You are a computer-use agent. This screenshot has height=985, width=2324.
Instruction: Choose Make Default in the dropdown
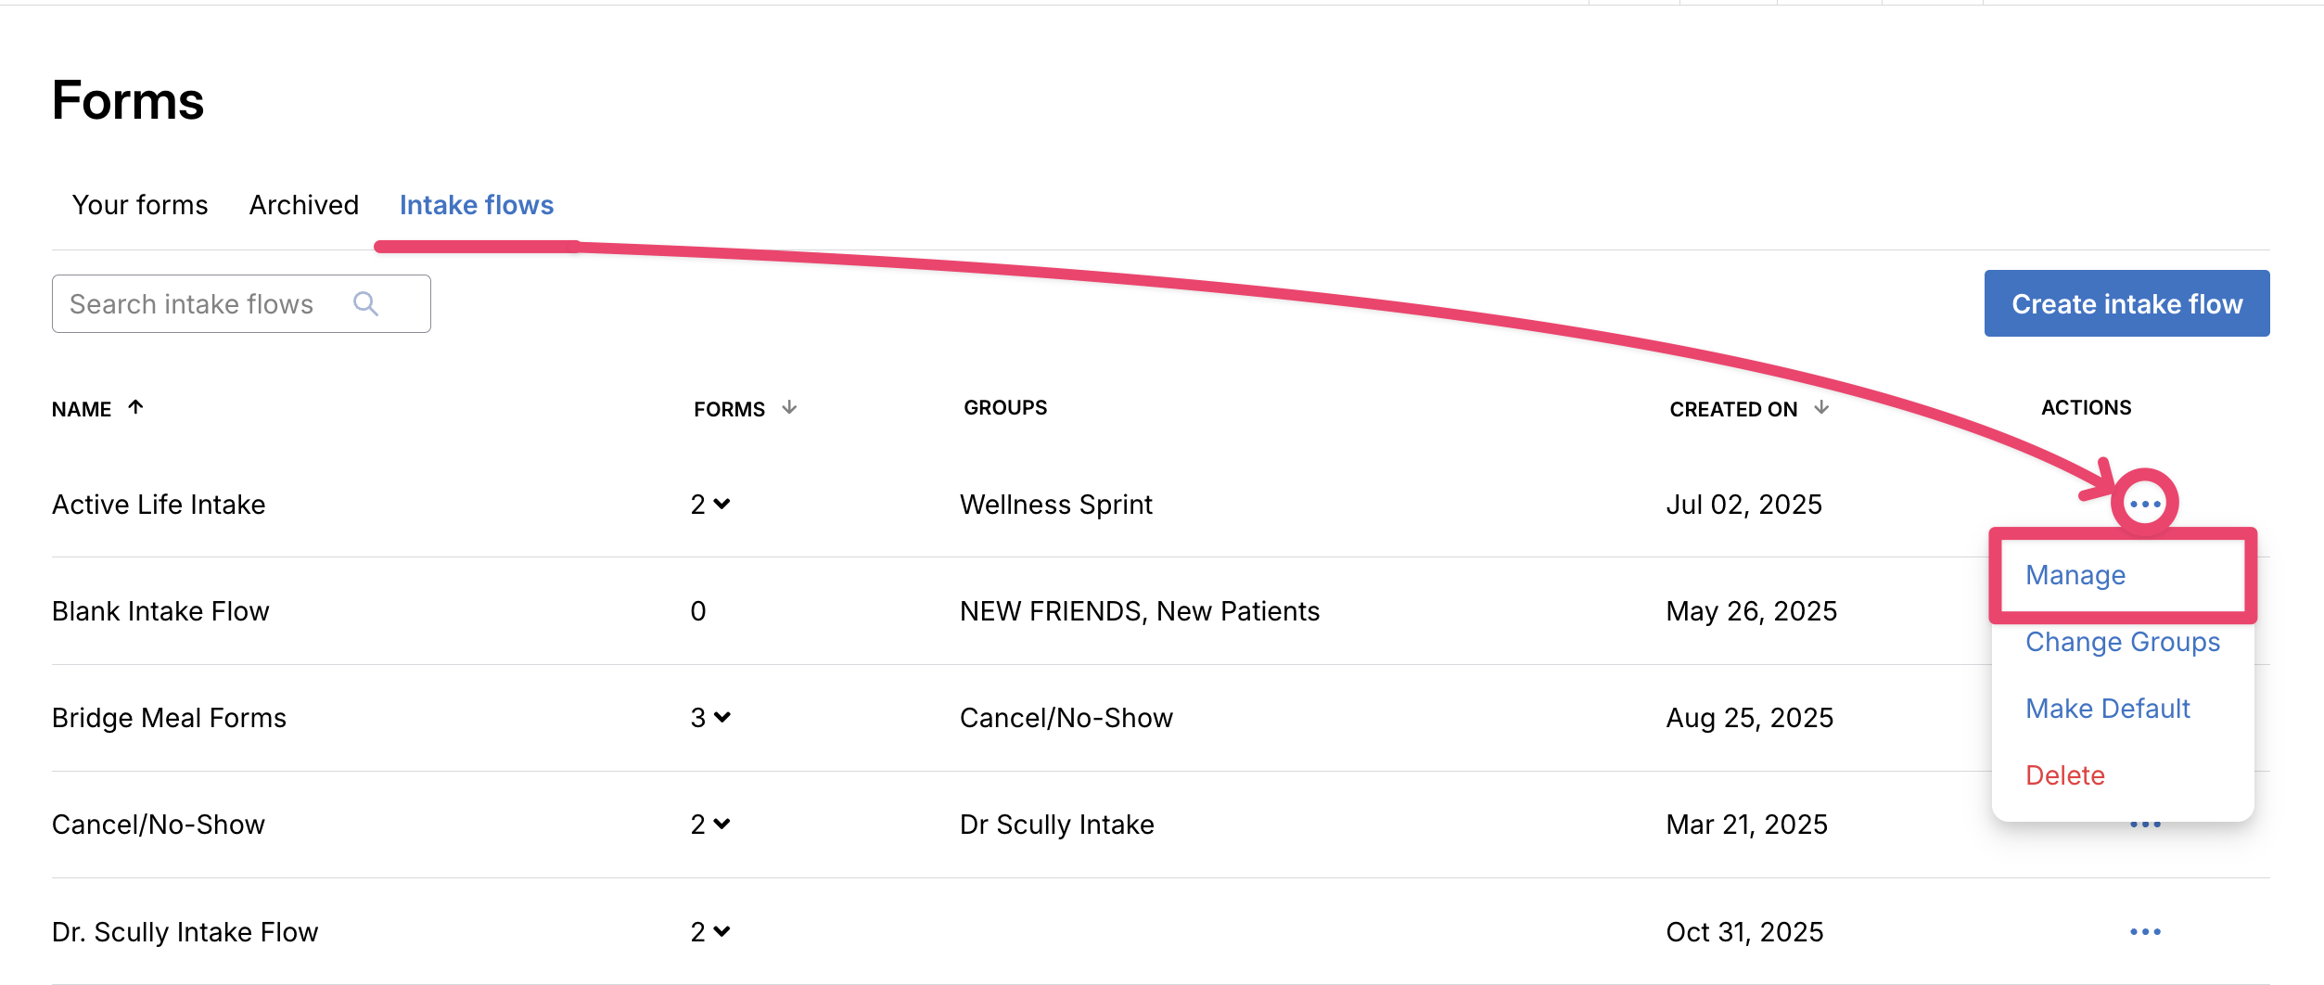pos(2107,709)
